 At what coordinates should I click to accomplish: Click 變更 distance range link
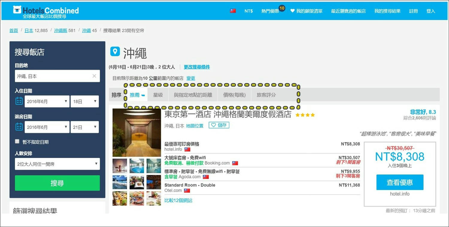pos(191,78)
